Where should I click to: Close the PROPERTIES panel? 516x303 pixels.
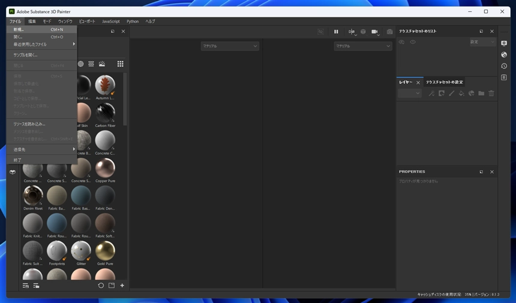click(x=492, y=172)
